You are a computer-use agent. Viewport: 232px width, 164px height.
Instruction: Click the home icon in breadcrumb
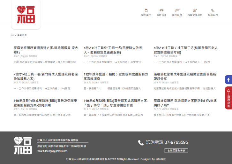point(12,35)
